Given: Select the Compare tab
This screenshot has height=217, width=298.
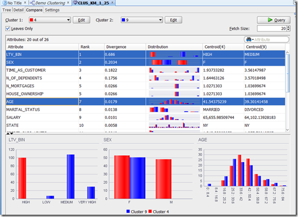Looking at the screenshot, I should (34, 10).
